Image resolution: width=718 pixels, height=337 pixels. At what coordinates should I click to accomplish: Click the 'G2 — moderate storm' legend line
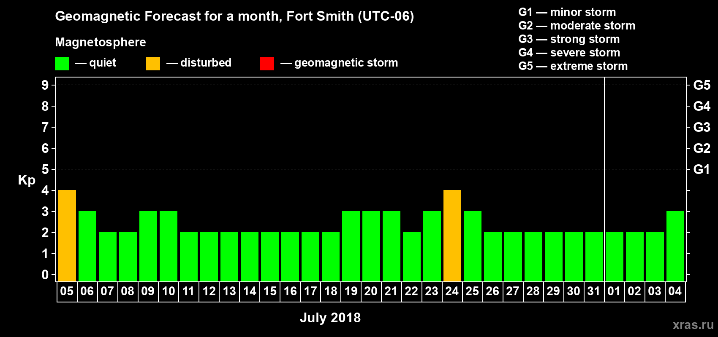tap(577, 26)
